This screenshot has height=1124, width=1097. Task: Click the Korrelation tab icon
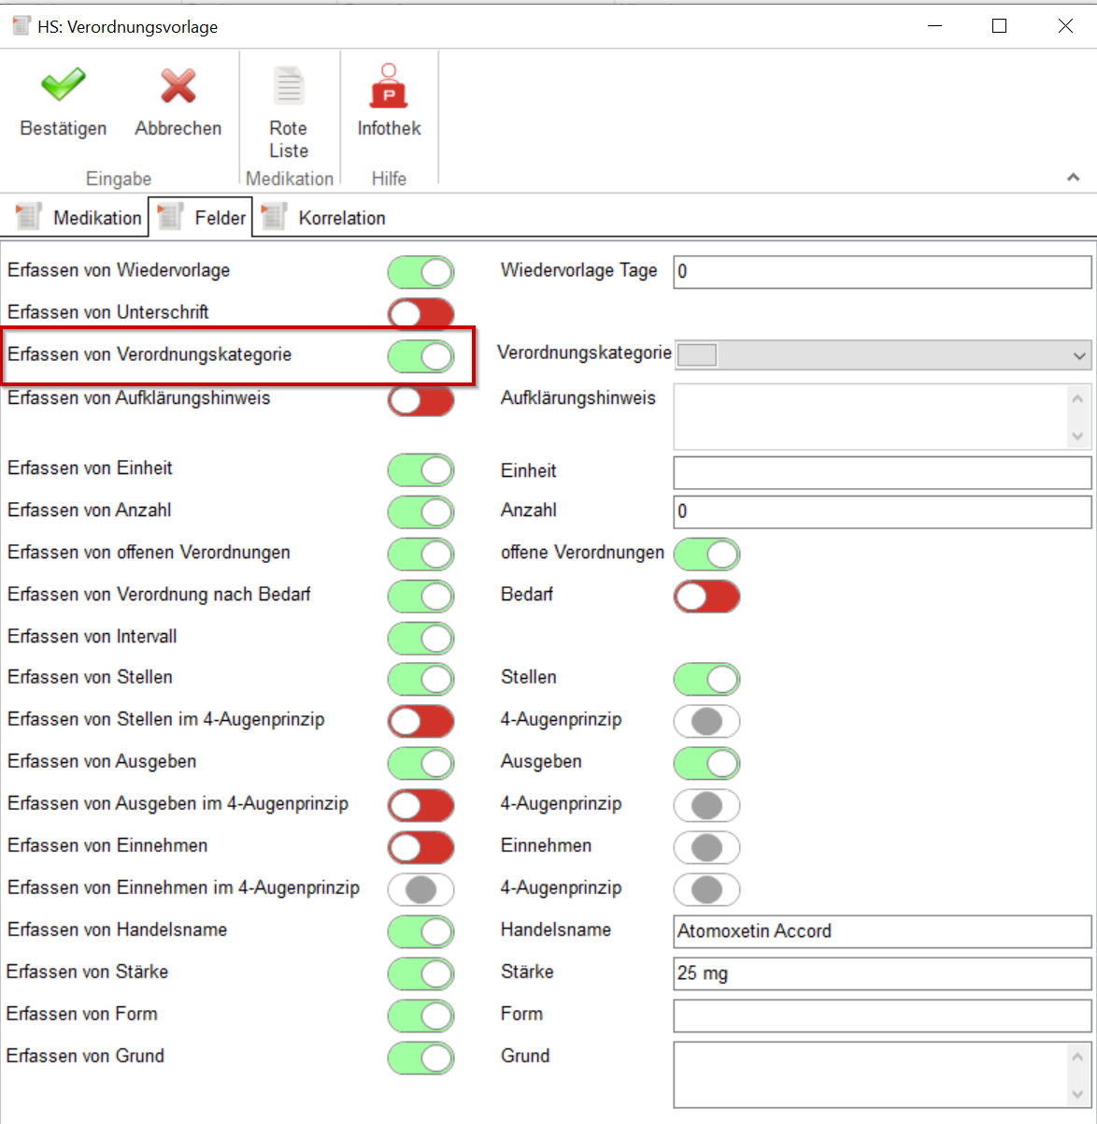274,217
